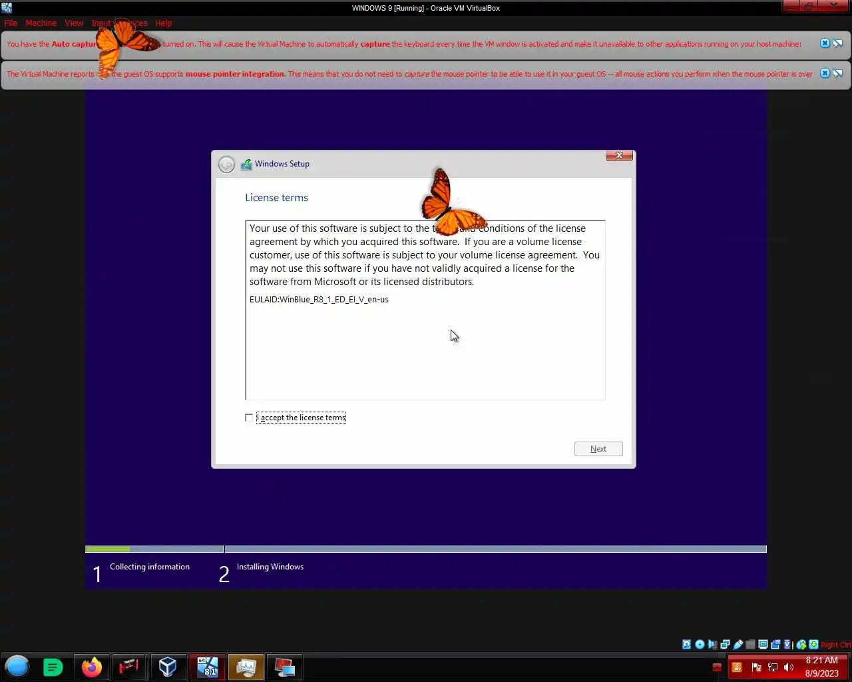
Task: Open the Start orb on the taskbar
Action: [x=17, y=667]
